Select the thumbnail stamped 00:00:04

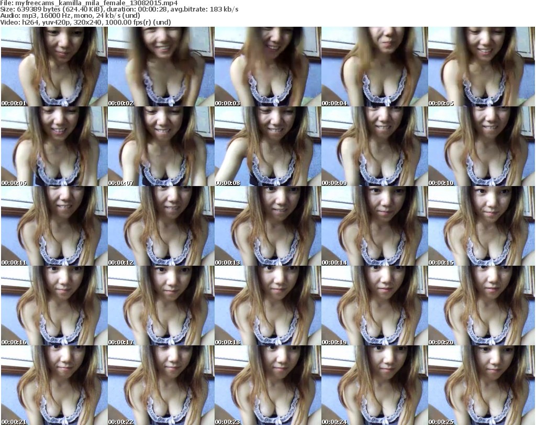coord(375,67)
